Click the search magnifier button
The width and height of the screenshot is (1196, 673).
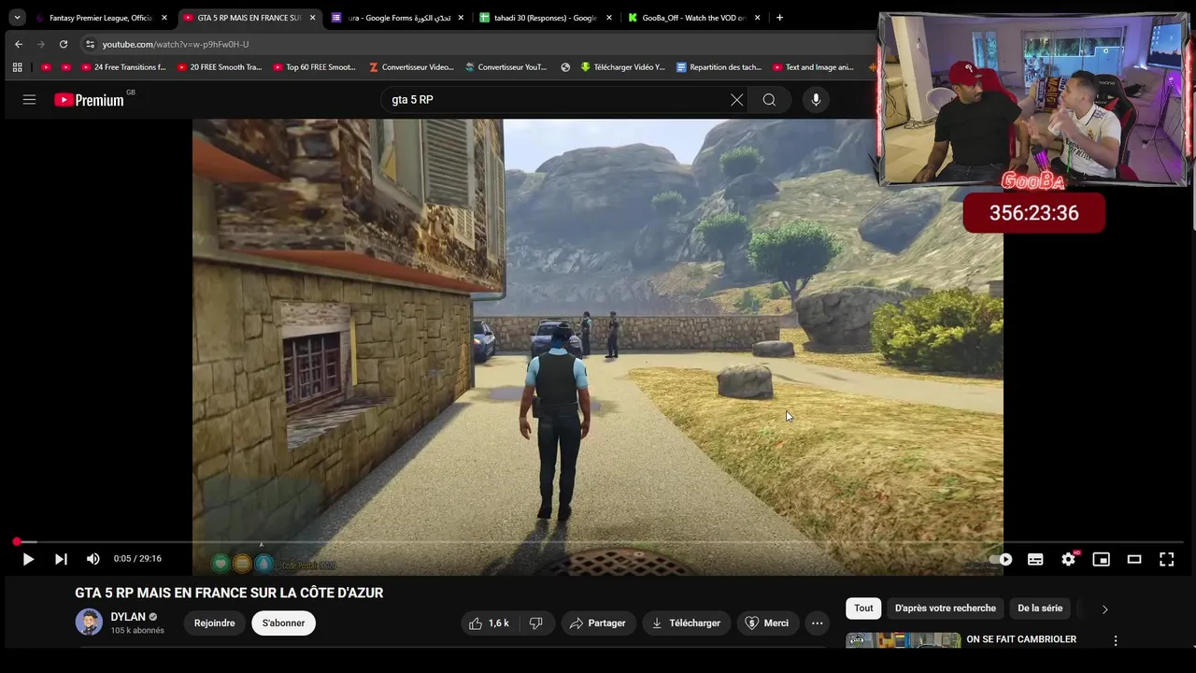pyautogui.click(x=769, y=100)
